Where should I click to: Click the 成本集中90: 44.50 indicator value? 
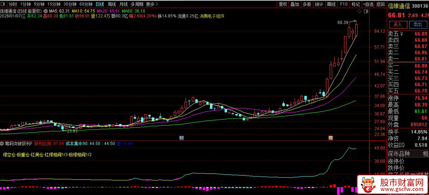(x=83, y=144)
